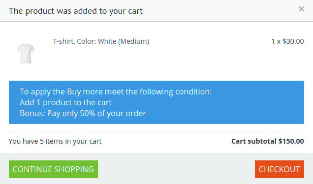Click the "1 x $30.00" quantity price text
This screenshot has height=184, width=313.
click(287, 41)
